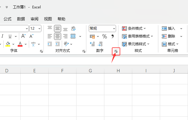188x120 pixels.
Task: Click text orientation icon
Action: 66,44
